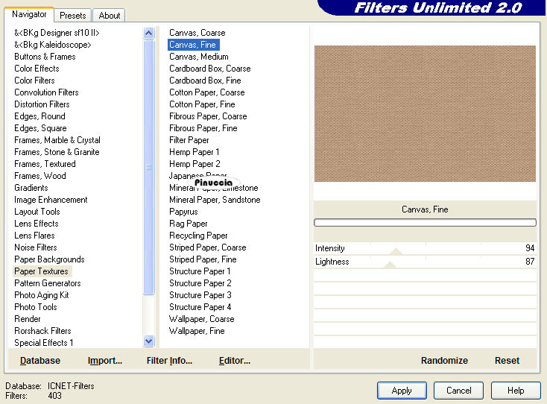This screenshot has height=404, width=547.
Task: Select Lens Flares category
Action: click(34, 236)
